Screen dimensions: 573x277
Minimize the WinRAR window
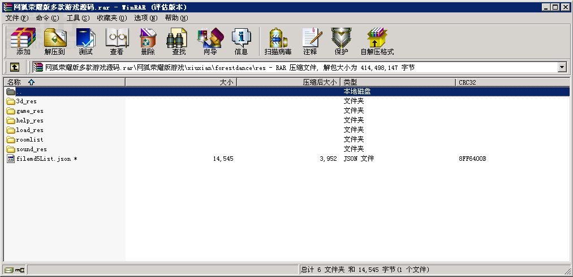tap(546, 7)
